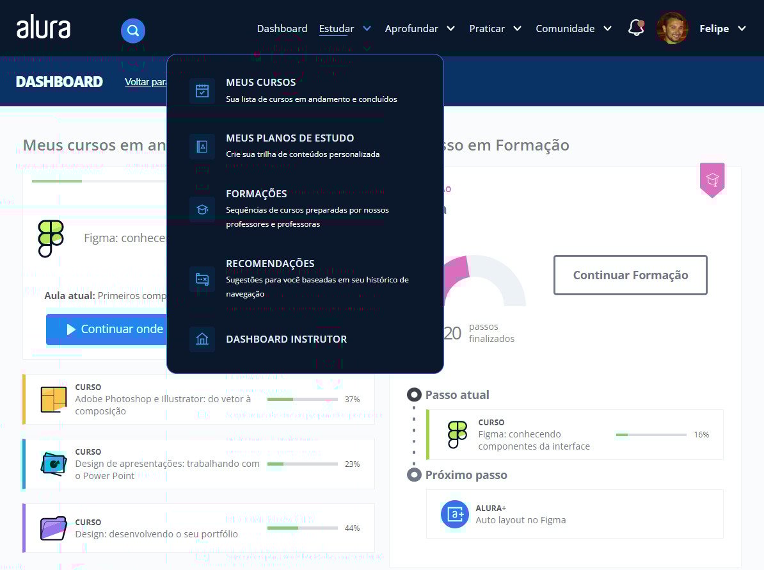The image size is (764, 570).
Task: Open Design: desenvolvendo o seu portfólio course
Action: (199, 528)
